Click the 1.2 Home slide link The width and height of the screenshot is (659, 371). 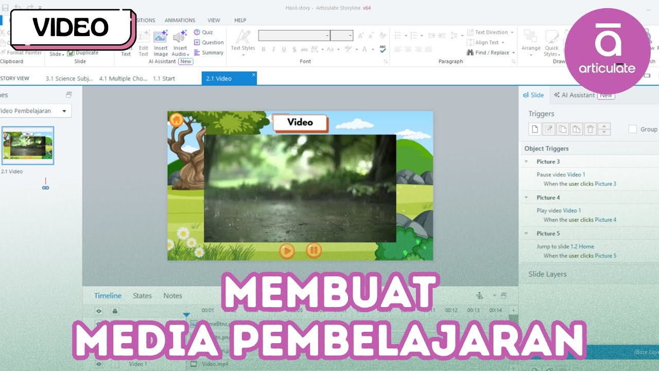pyautogui.click(x=582, y=246)
